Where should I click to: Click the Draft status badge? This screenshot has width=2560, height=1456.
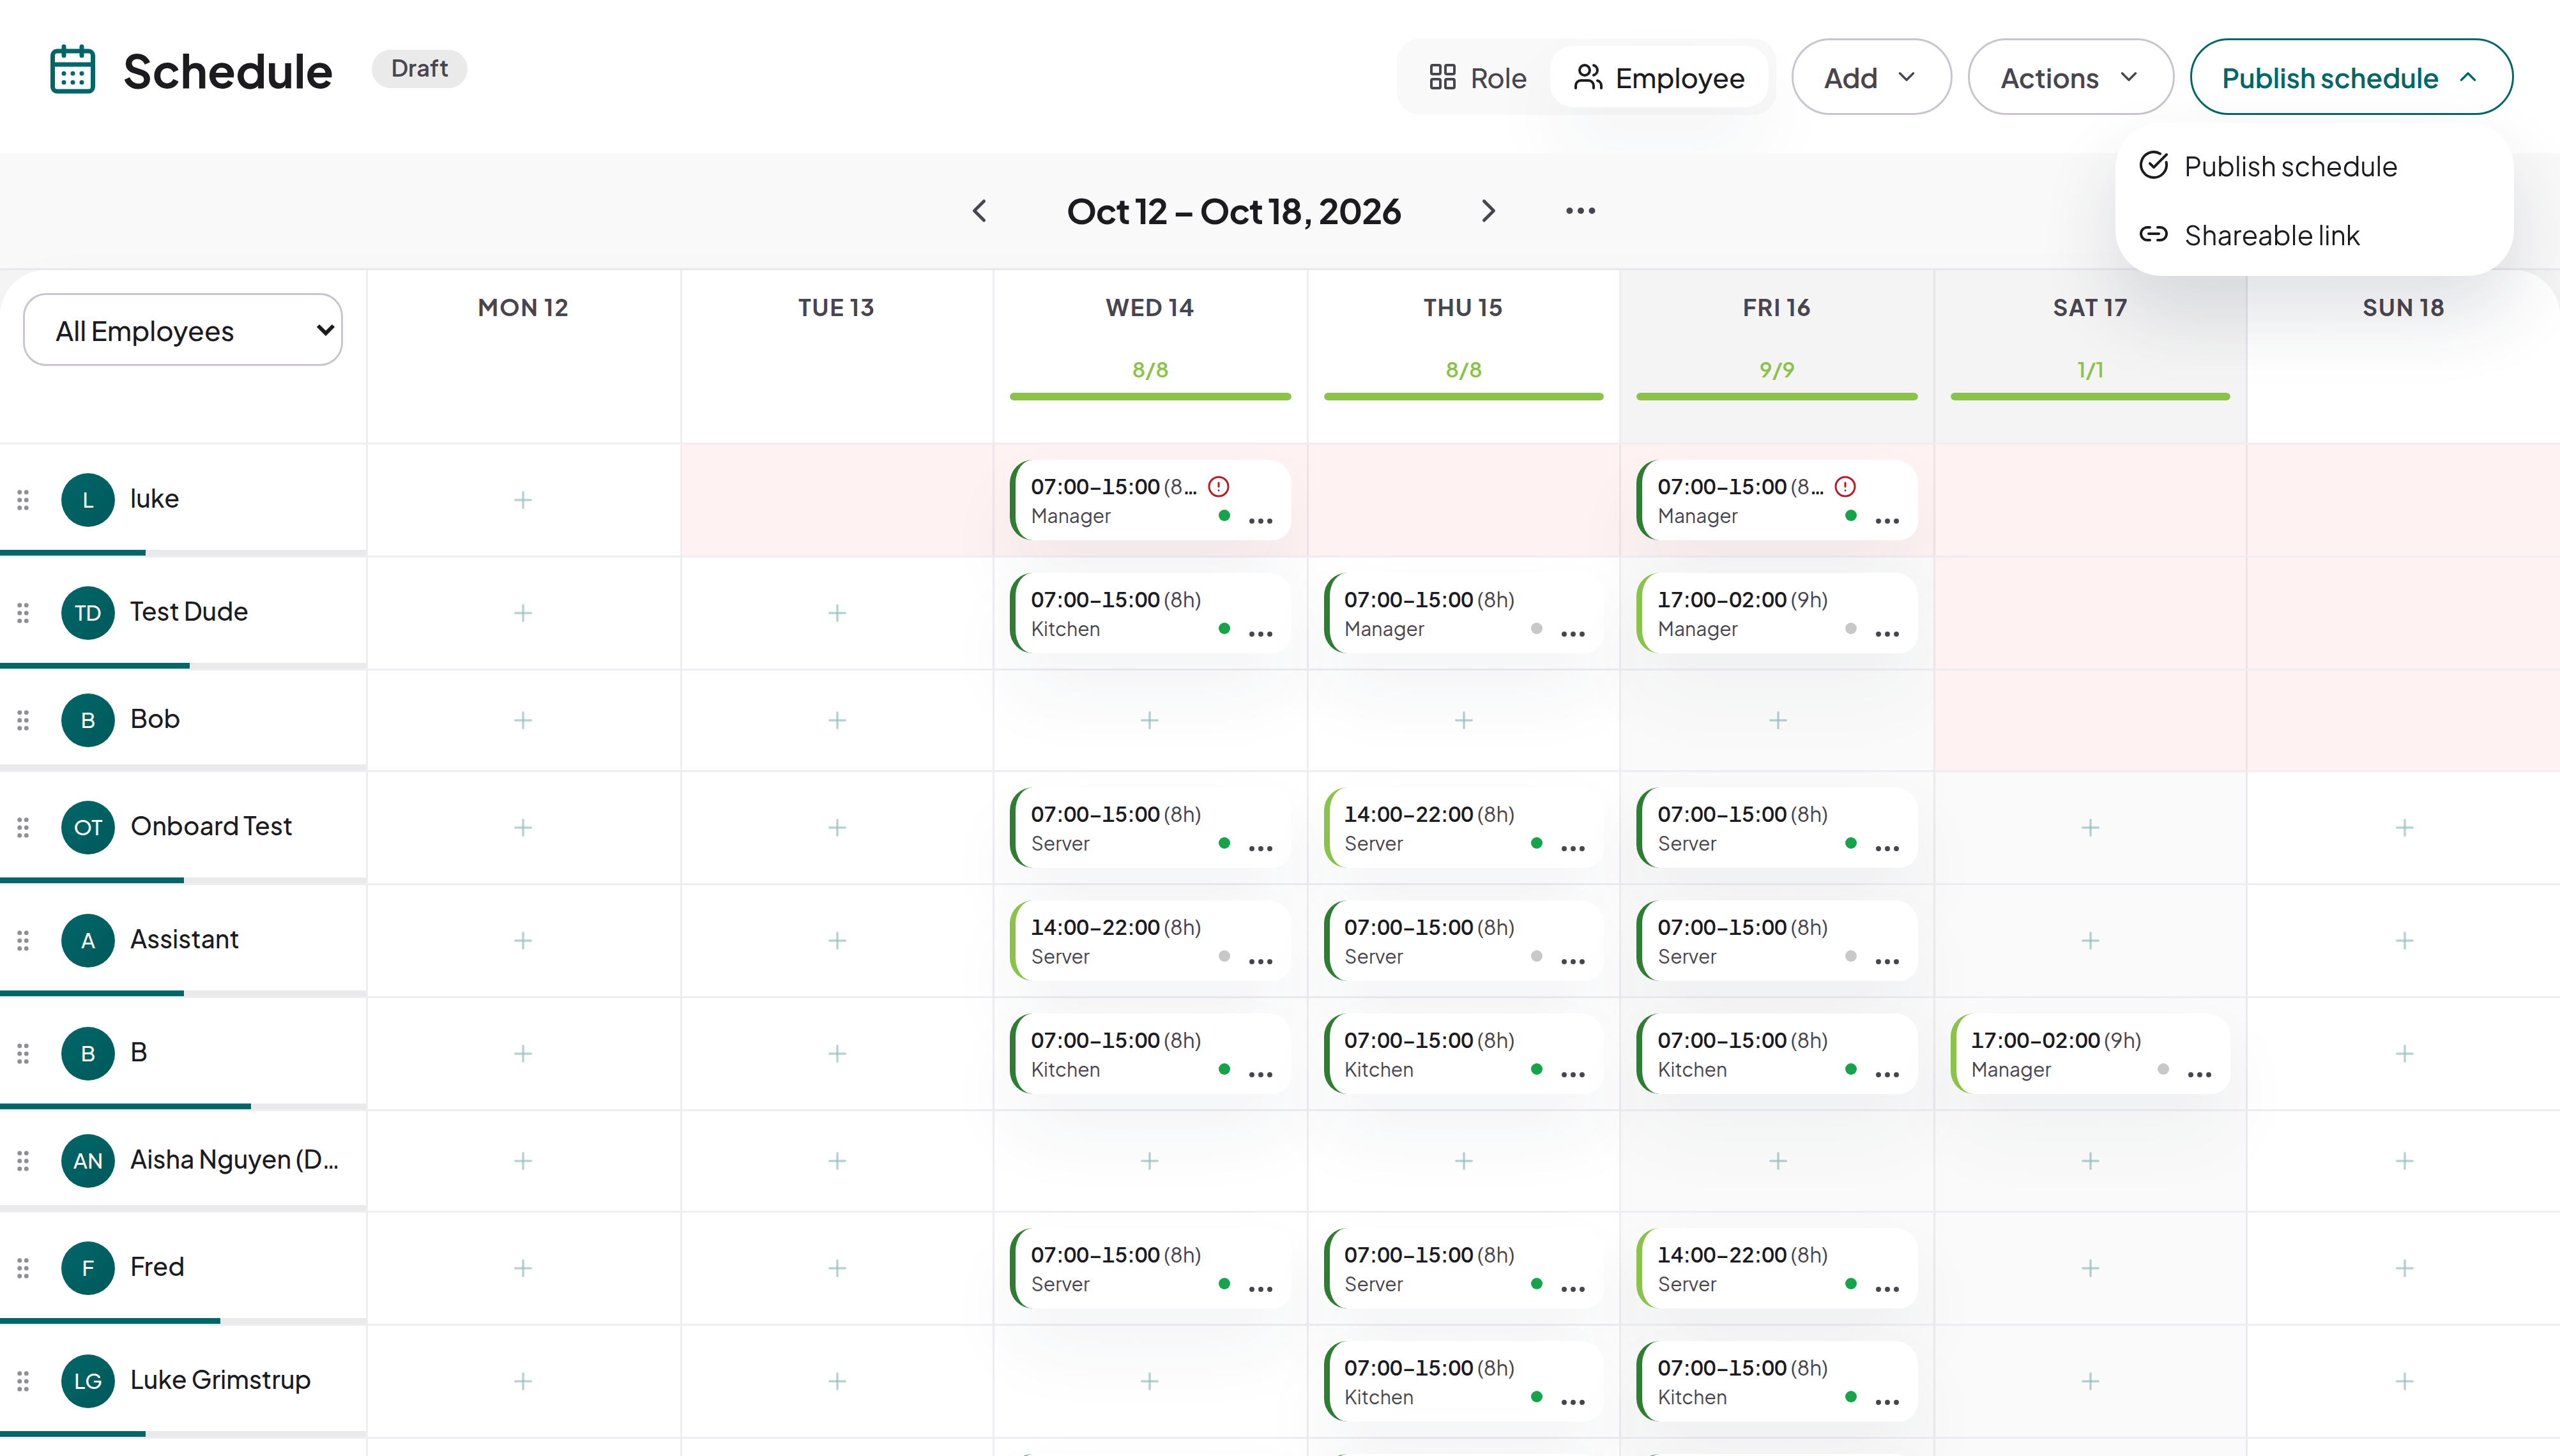point(419,69)
